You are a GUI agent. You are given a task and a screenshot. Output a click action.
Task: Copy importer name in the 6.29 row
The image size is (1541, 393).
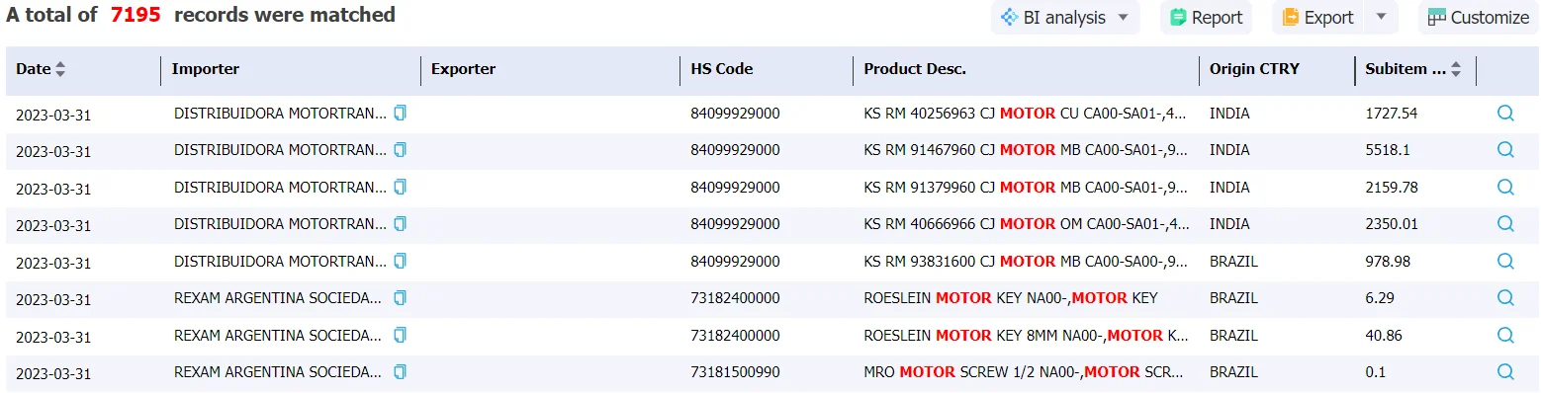[400, 297]
